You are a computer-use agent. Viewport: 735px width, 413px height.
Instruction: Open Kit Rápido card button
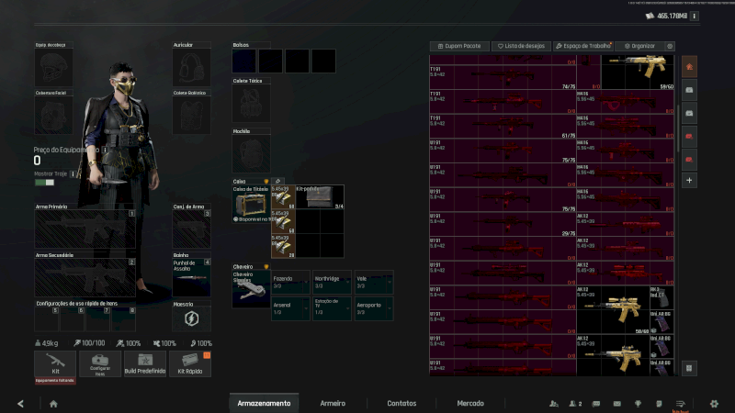pos(190,363)
